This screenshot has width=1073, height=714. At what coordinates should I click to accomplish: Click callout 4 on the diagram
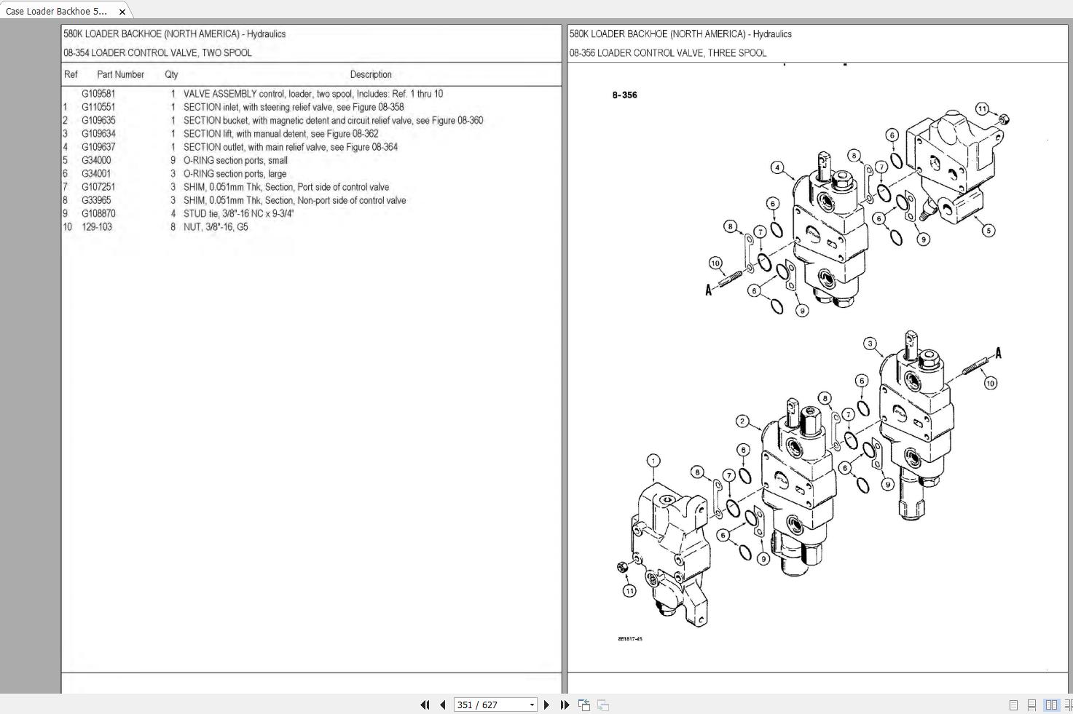coord(778,168)
